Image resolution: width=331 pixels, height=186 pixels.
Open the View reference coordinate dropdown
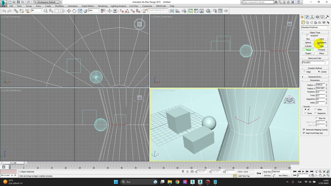point(94,11)
